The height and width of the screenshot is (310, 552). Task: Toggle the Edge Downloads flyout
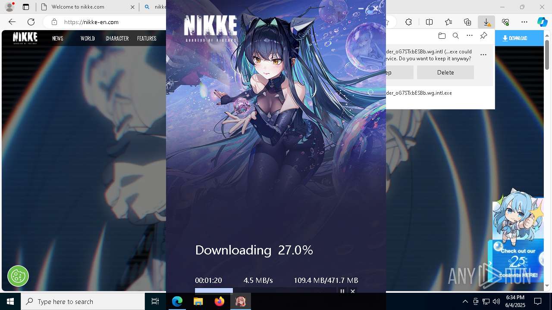(486, 22)
